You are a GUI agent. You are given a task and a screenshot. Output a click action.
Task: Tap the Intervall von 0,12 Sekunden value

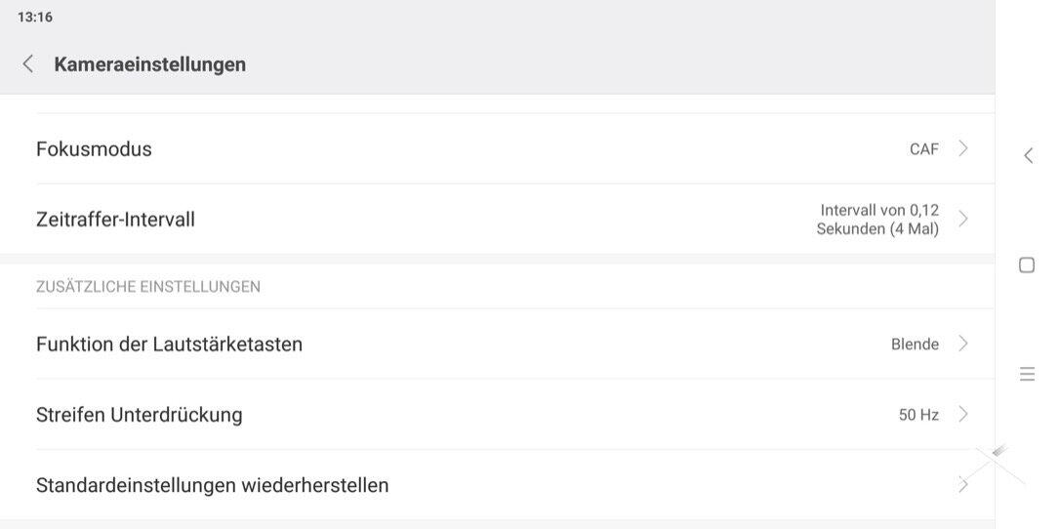click(x=877, y=220)
